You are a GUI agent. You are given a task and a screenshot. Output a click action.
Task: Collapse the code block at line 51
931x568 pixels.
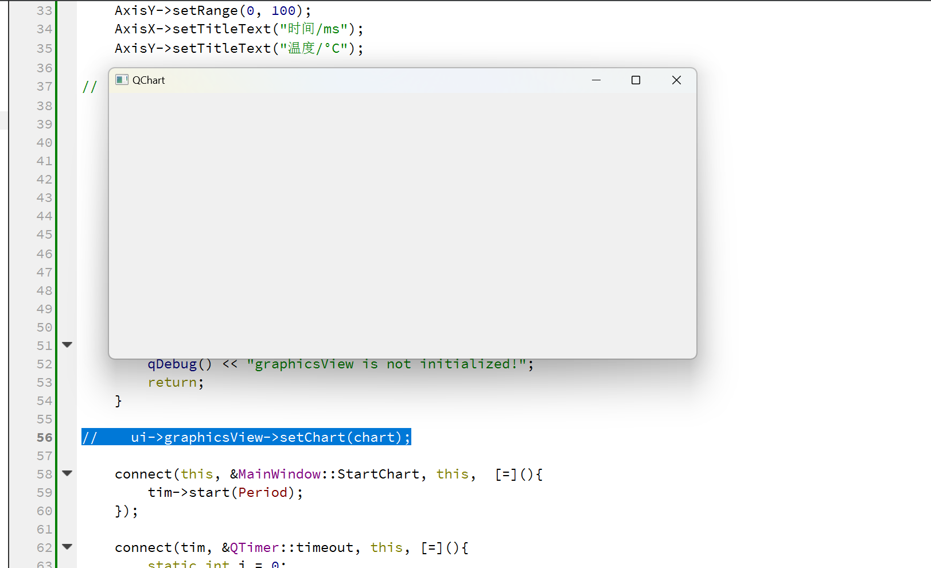click(67, 345)
